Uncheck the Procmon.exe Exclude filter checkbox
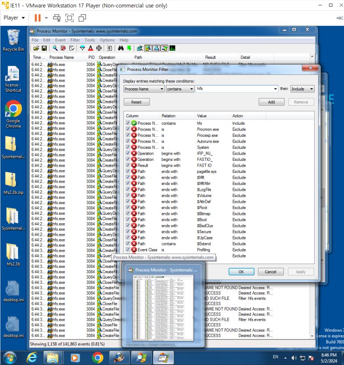 click(128, 129)
